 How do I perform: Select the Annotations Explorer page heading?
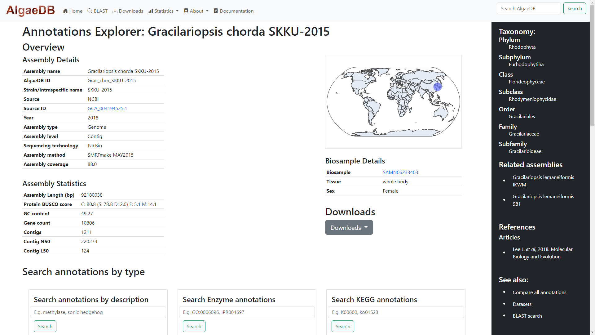click(x=176, y=31)
